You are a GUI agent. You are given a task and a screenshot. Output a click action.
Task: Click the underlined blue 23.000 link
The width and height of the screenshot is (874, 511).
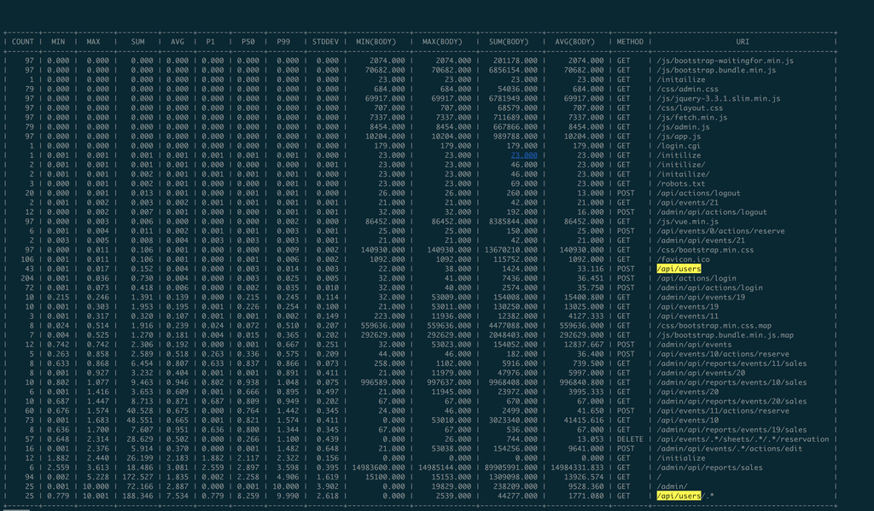[x=524, y=155]
